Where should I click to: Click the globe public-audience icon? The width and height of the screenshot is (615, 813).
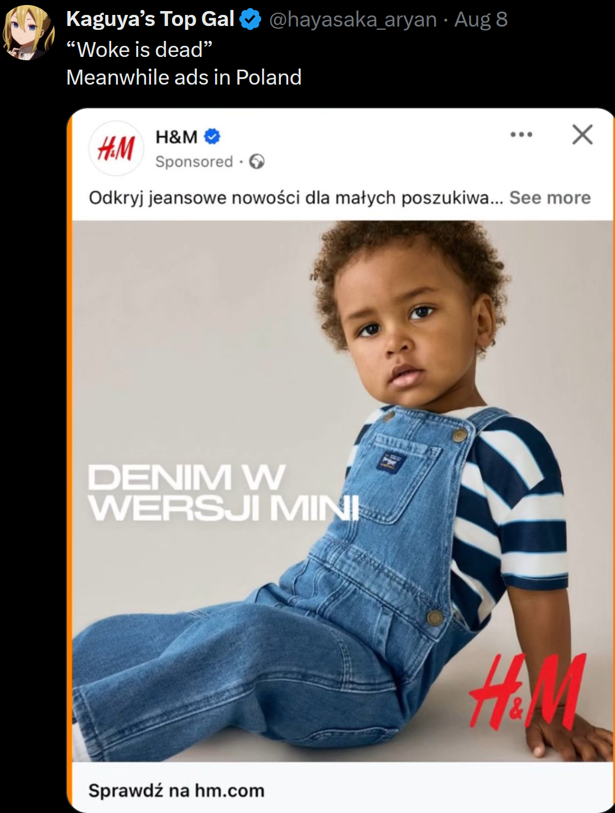[257, 161]
